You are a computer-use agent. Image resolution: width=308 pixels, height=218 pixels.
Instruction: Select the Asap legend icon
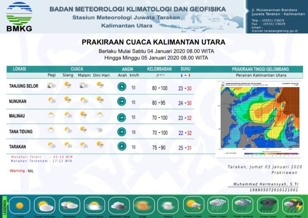[x=144, y=206]
